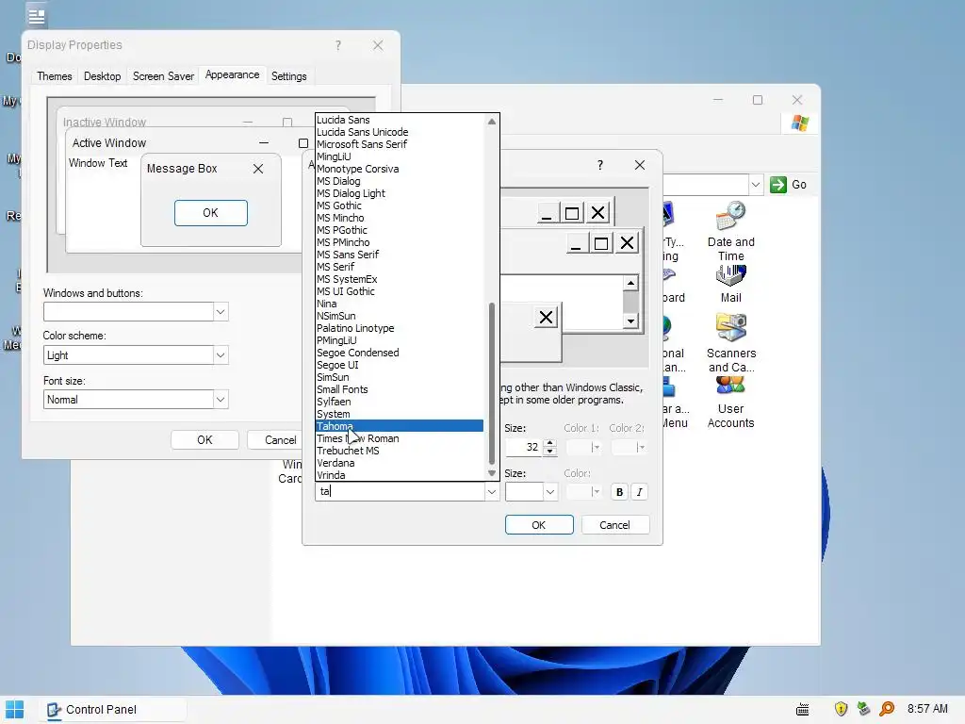The image size is (965, 724).
Task: Select Lucida Sans Unicode font
Action: (x=400, y=132)
